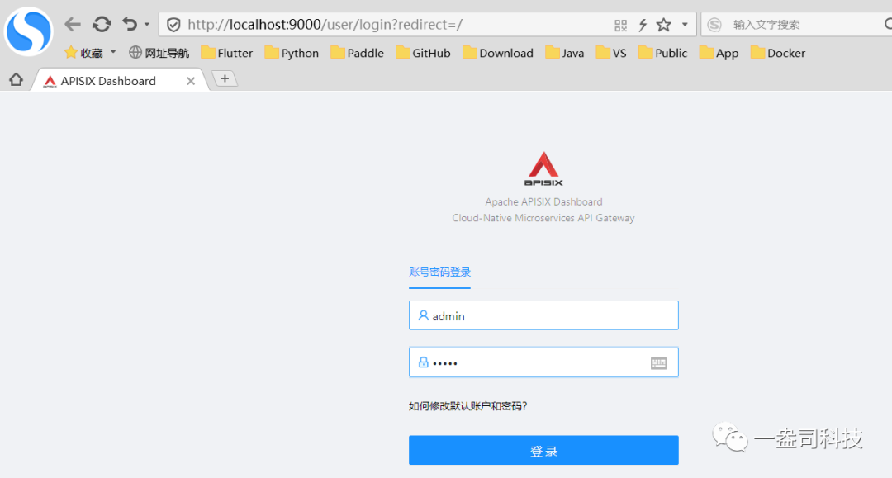Open the Flutter bookmark folder
This screenshot has height=478, width=892.
(x=227, y=53)
